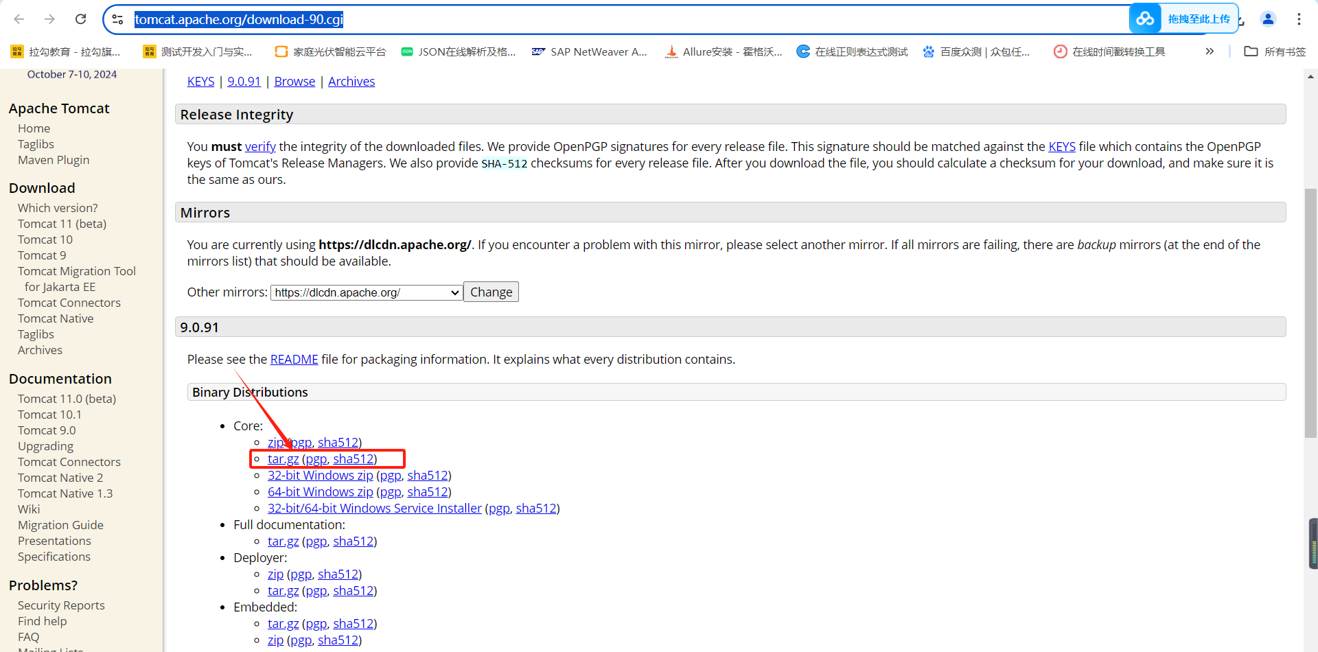Open the README file link
The image size is (1318, 652).
pos(294,359)
